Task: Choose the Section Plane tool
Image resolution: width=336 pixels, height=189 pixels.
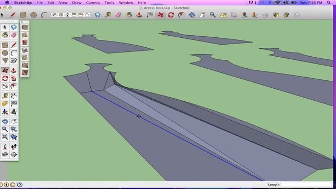Action: [x=14, y=154]
